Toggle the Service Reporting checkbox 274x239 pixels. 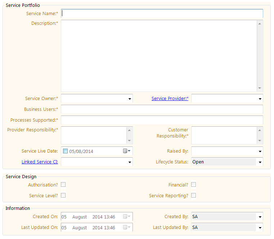click(194, 195)
